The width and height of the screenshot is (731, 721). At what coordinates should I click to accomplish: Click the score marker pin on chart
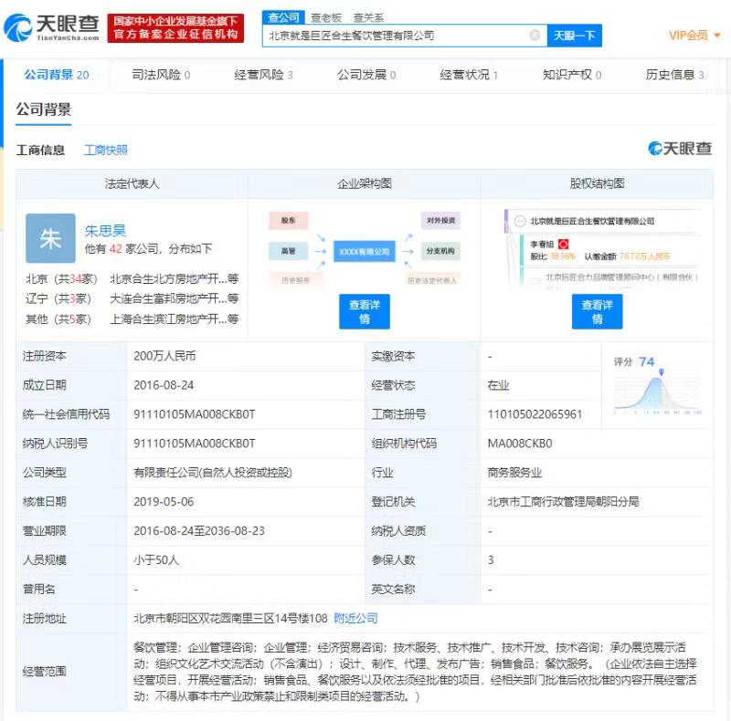(x=661, y=371)
